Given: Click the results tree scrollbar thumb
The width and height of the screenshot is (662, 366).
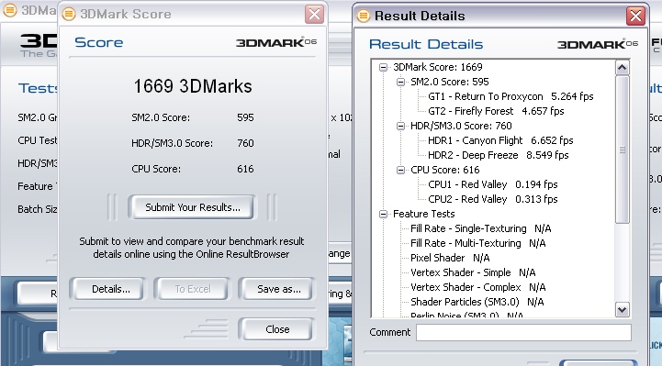Looking at the screenshot, I should coord(623,150).
